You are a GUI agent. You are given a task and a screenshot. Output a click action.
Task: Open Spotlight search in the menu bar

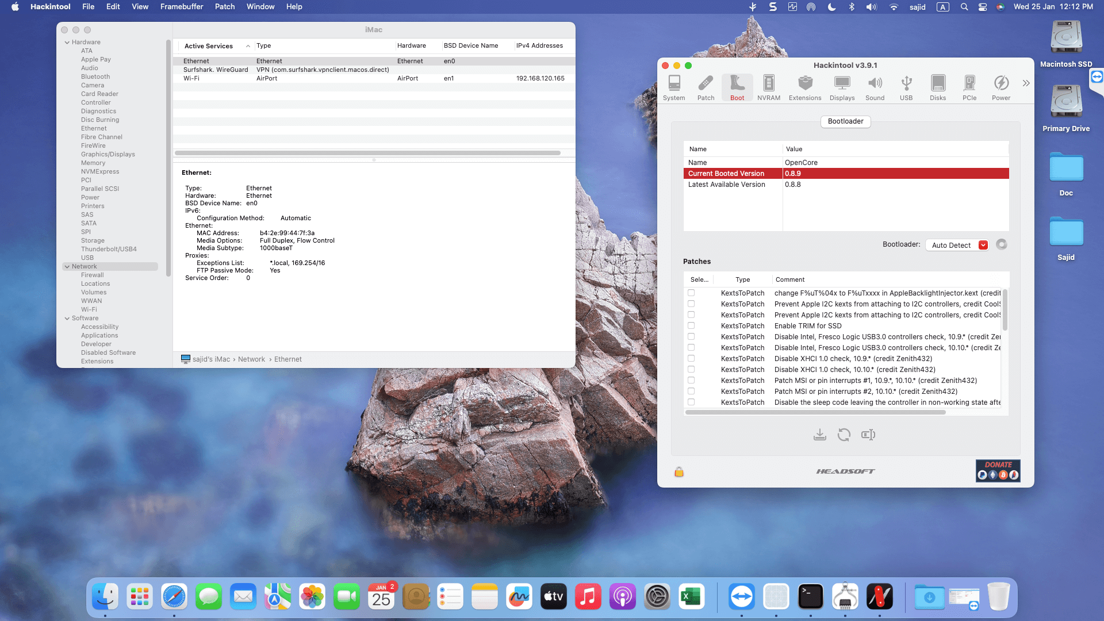point(964,7)
